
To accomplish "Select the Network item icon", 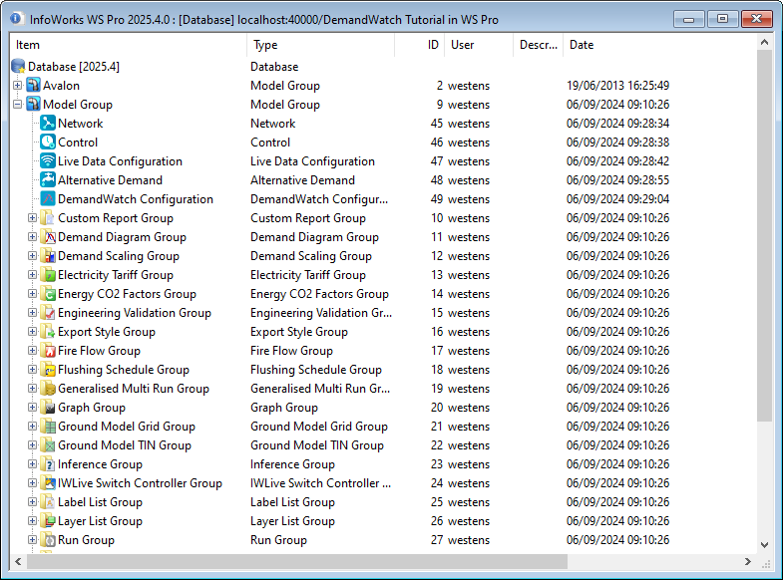I will click(48, 124).
